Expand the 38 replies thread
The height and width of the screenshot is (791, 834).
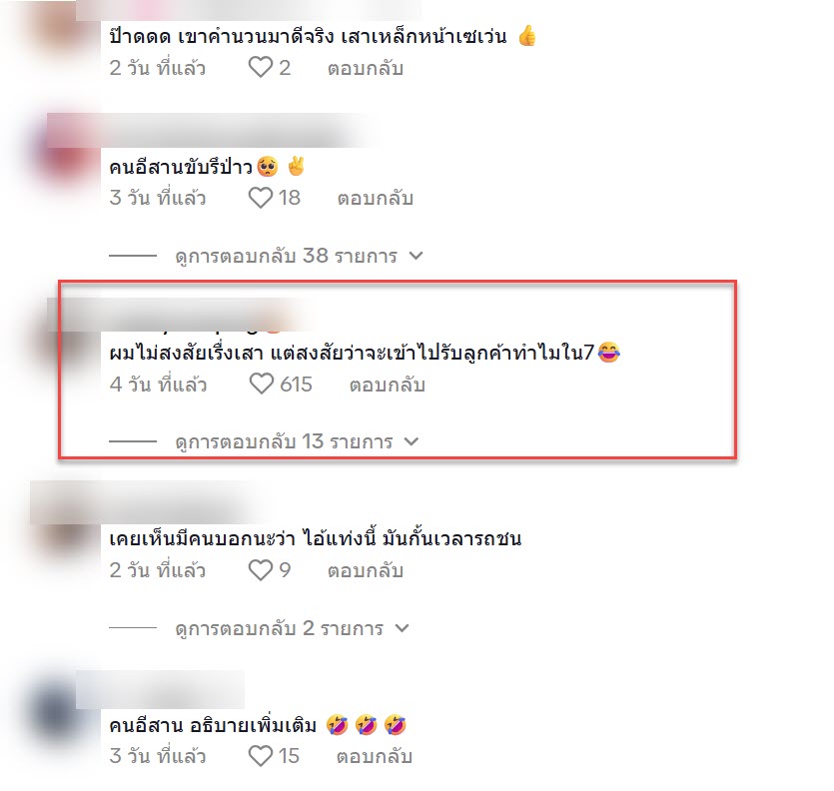pos(286,256)
